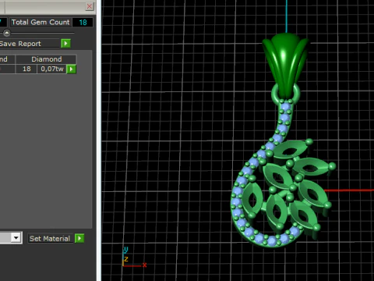Select the Total Gem Count value 18

tap(83, 23)
